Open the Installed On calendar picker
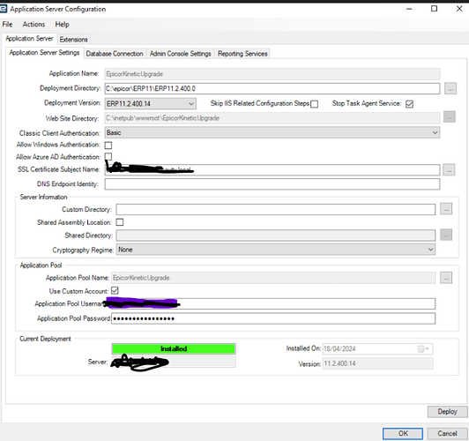Viewport: 469px width, 441px height. 423,349
